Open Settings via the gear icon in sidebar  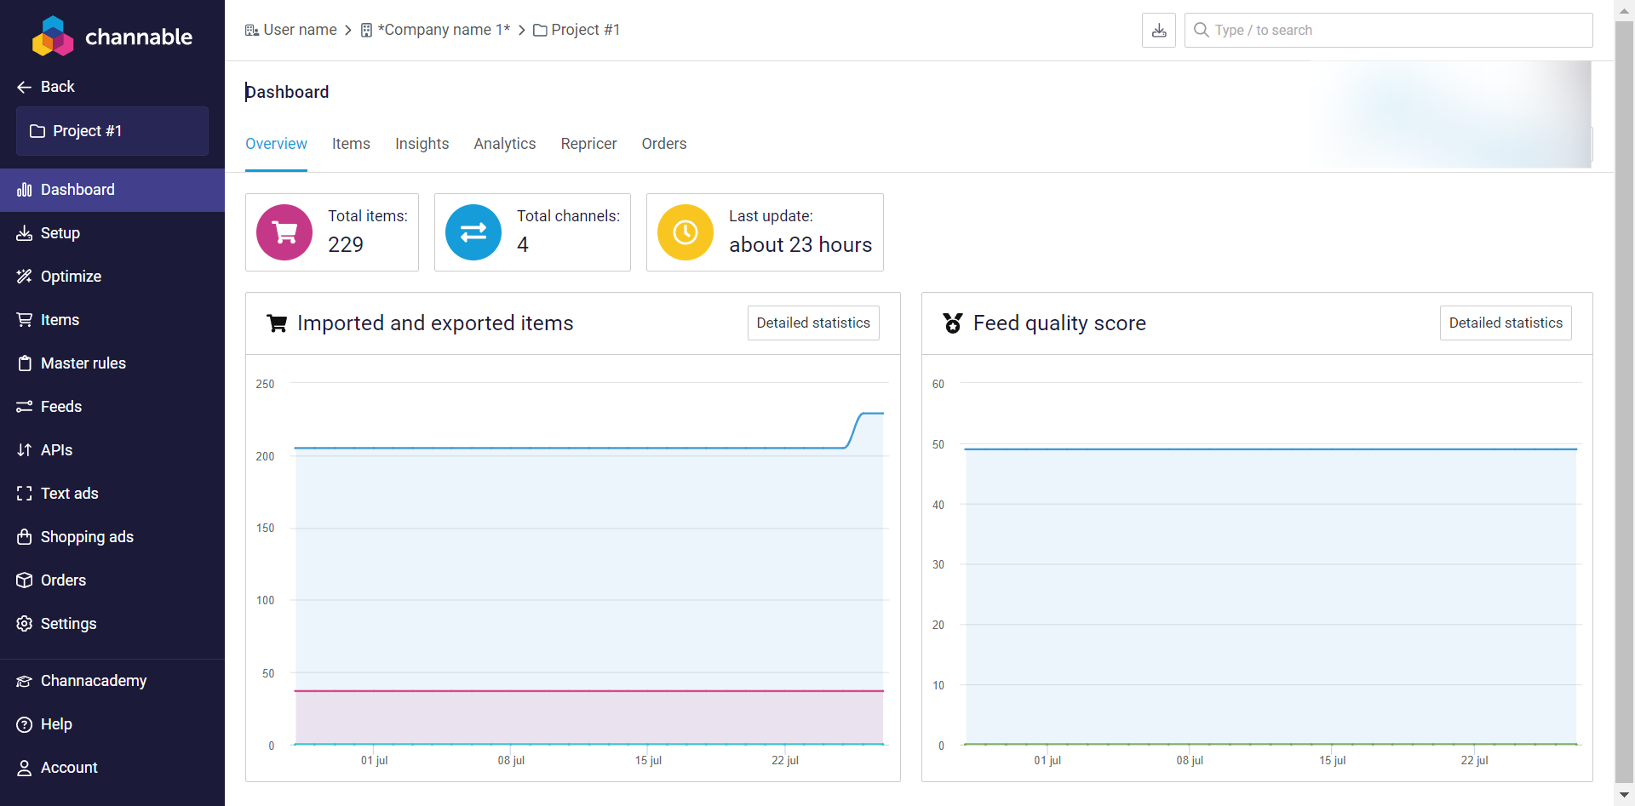pyautogui.click(x=25, y=624)
